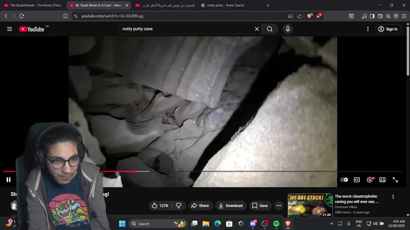410x230 pixels.
Task: Open Brave playlist music note icon
Action: pyautogui.click(x=364, y=16)
